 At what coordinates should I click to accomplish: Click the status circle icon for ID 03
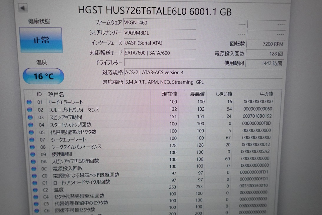pyautogui.click(x=30, y=117)
